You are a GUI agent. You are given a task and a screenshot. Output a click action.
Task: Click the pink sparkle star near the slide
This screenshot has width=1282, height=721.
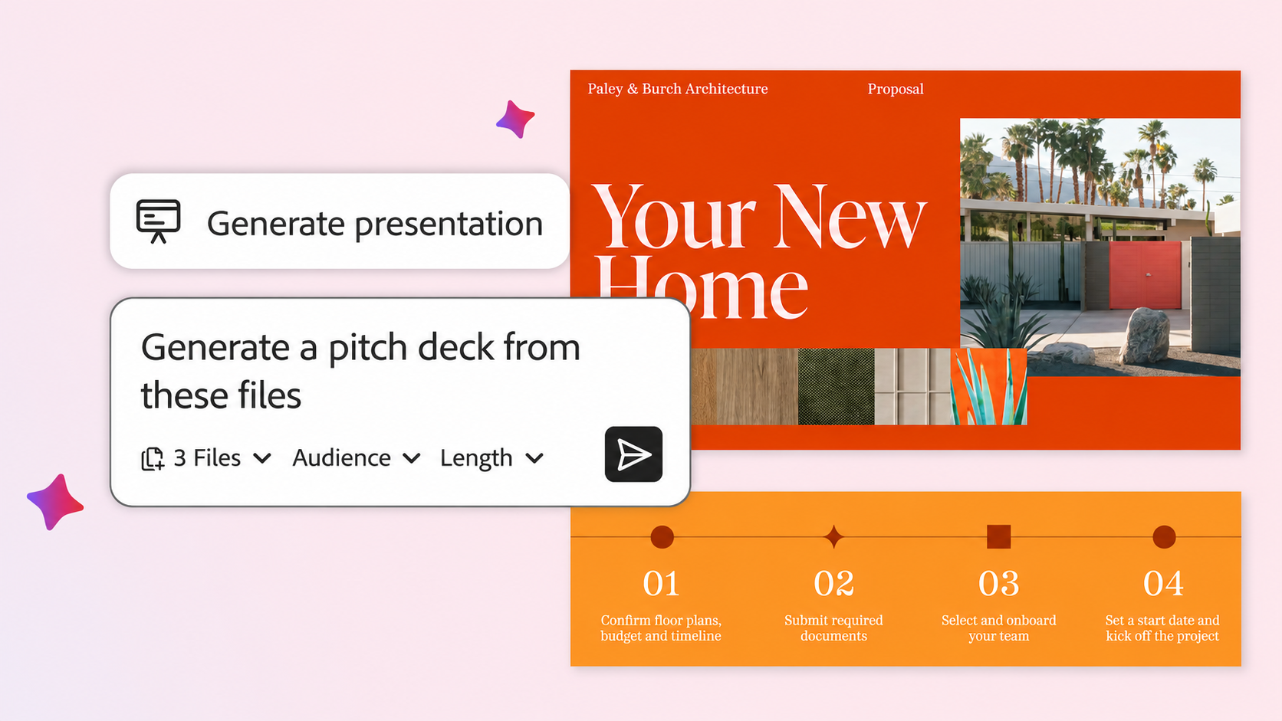click(x=515, y=119)
